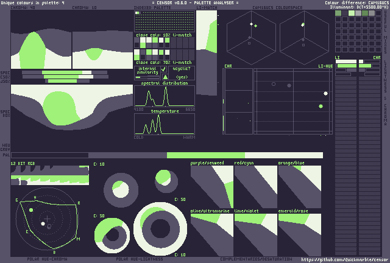Click the CS0% spectrum bar
Viewport: 390px width, 263px height.
(x=65, y=77)
